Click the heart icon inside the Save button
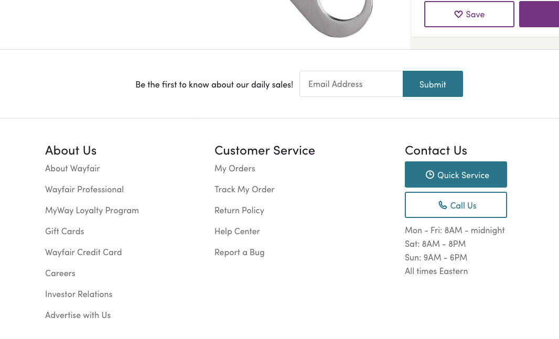The height and width of the screenshot is (339, 559). 459,14
